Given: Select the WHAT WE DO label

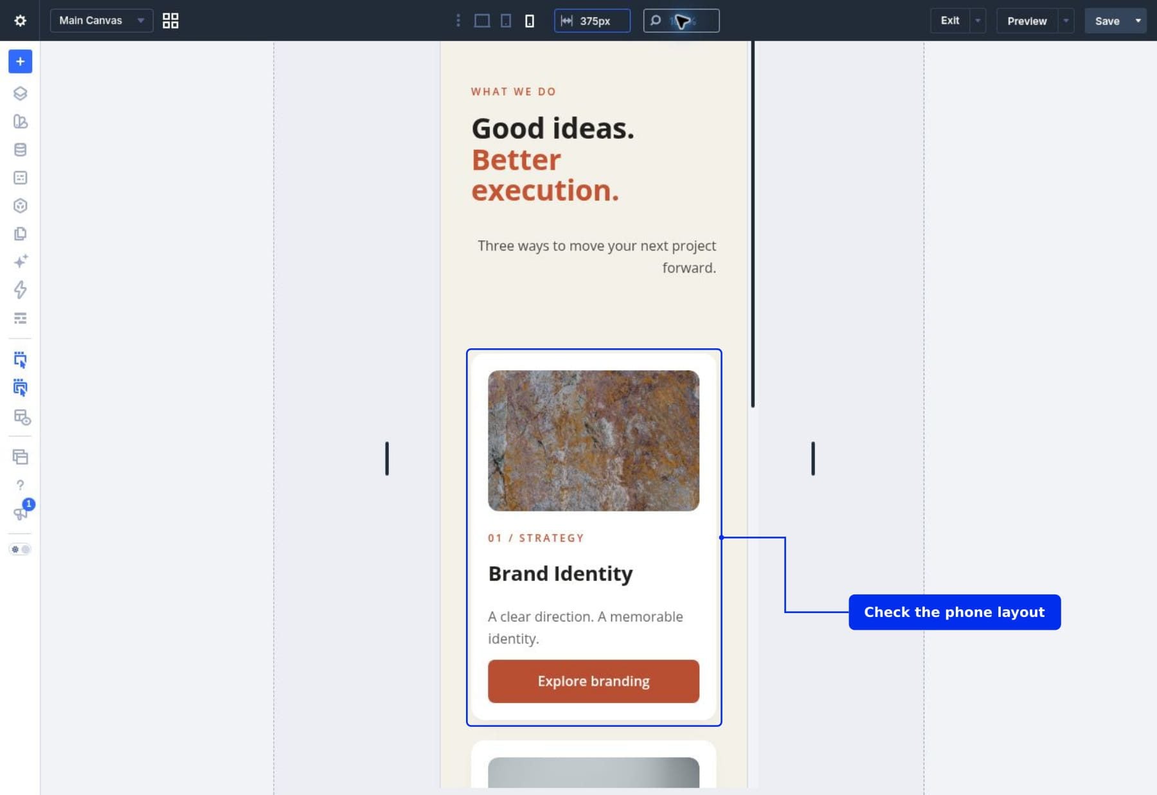Looking at the screenshot, I should (x=514, y=92).
